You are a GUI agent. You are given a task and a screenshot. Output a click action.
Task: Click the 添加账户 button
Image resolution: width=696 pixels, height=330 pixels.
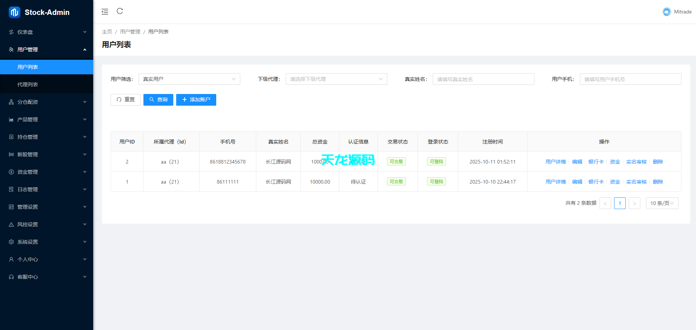click(196, 100)
